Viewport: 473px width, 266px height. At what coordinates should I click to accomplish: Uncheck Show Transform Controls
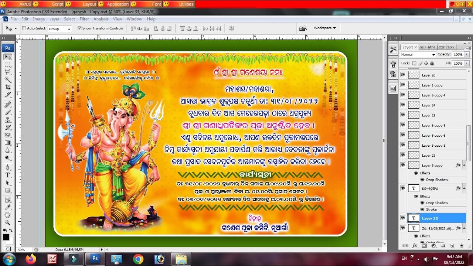(79, 28)
